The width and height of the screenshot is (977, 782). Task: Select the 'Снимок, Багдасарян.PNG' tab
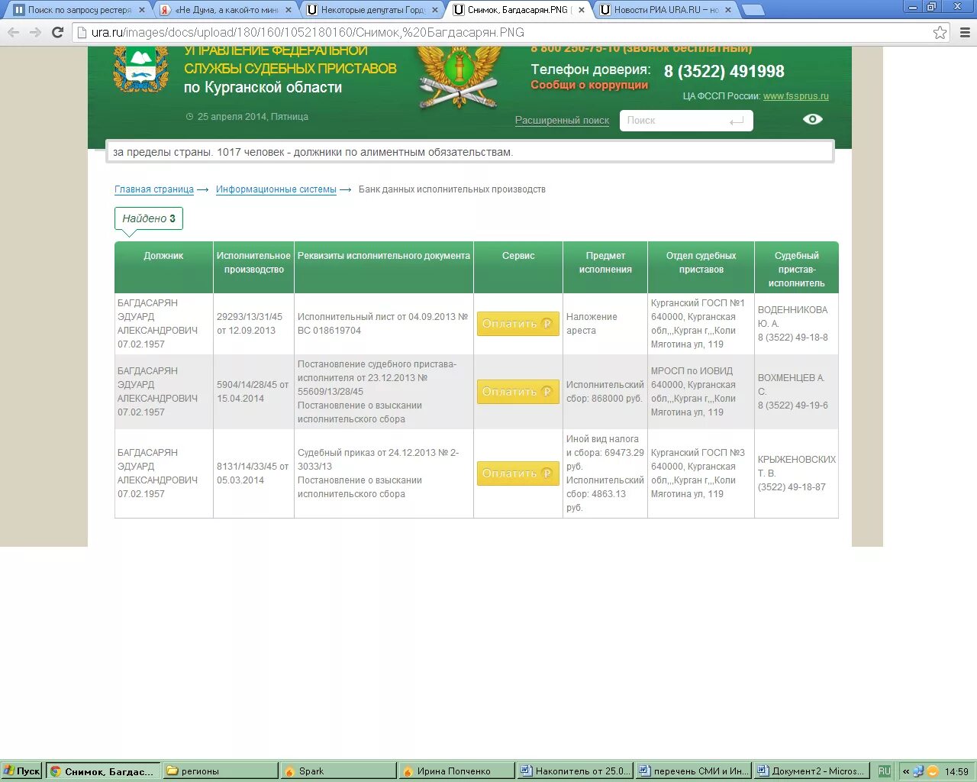point(519,10)
